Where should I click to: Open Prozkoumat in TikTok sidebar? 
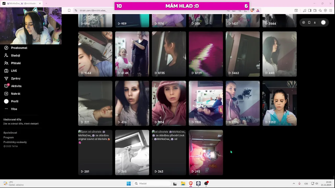pos(16,48)
